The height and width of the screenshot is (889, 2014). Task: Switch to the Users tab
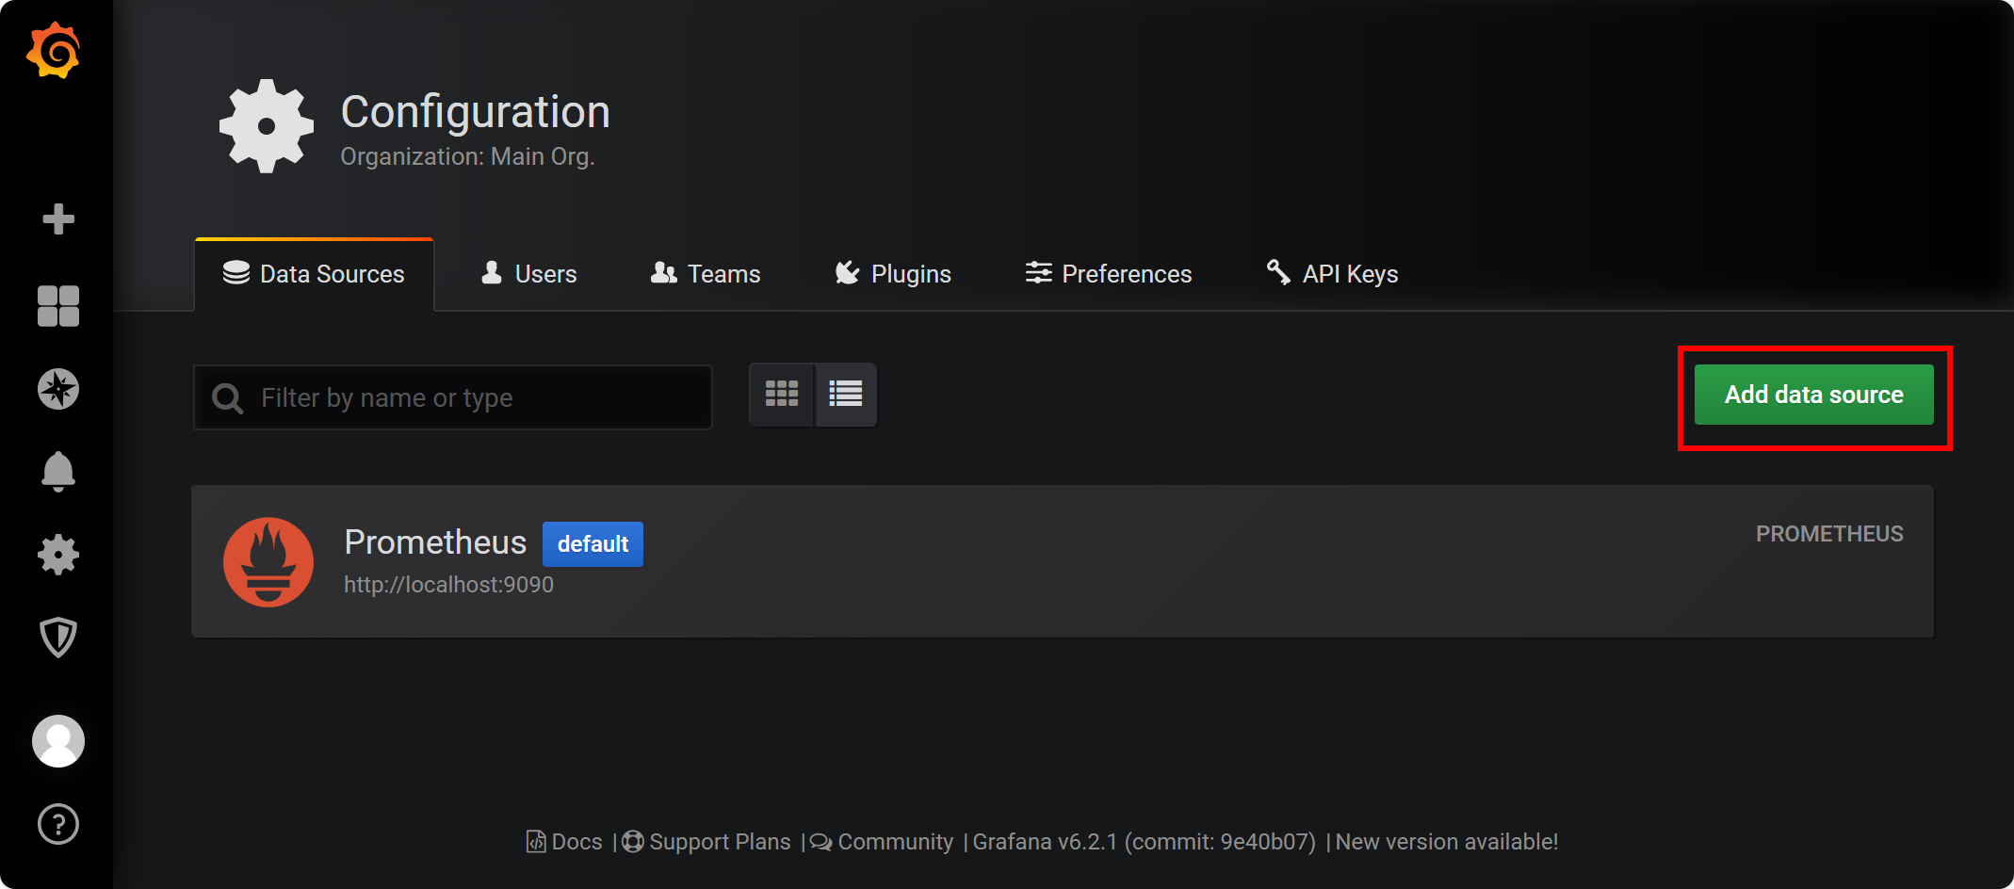528,274
